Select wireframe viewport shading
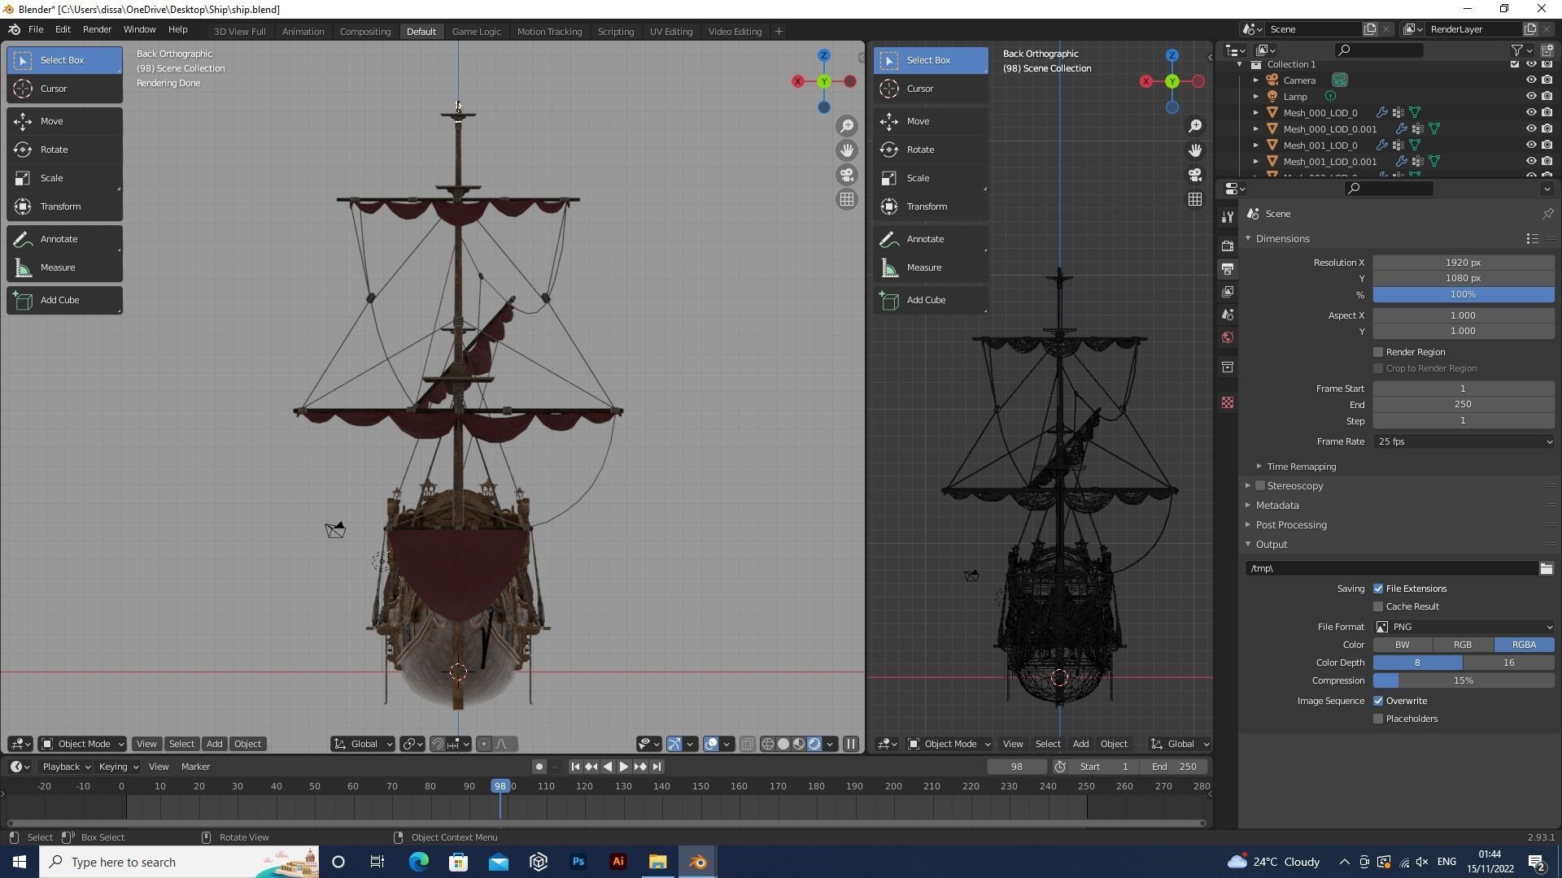Image resolution: width=1562 pixels, height=878 pixels. coord(768,744)
